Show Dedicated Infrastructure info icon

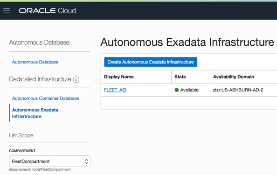[76, 79]
